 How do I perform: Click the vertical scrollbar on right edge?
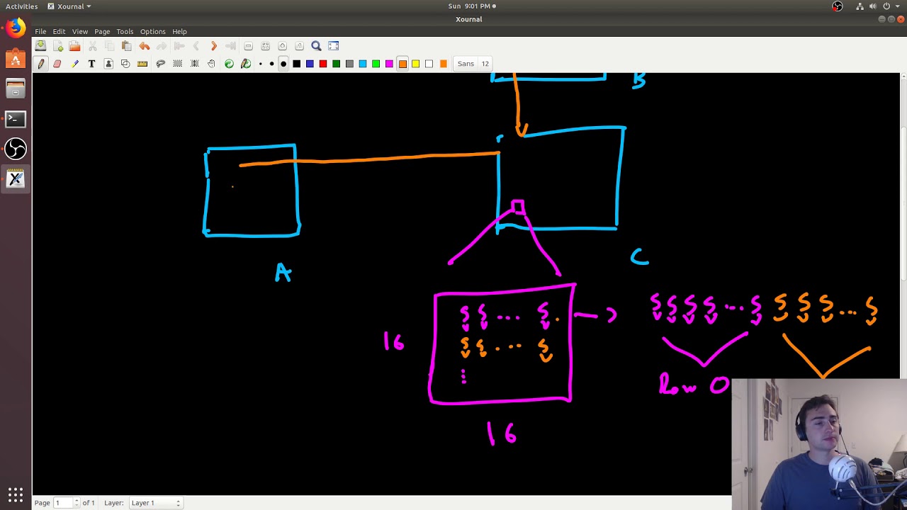tap(903, 283)
